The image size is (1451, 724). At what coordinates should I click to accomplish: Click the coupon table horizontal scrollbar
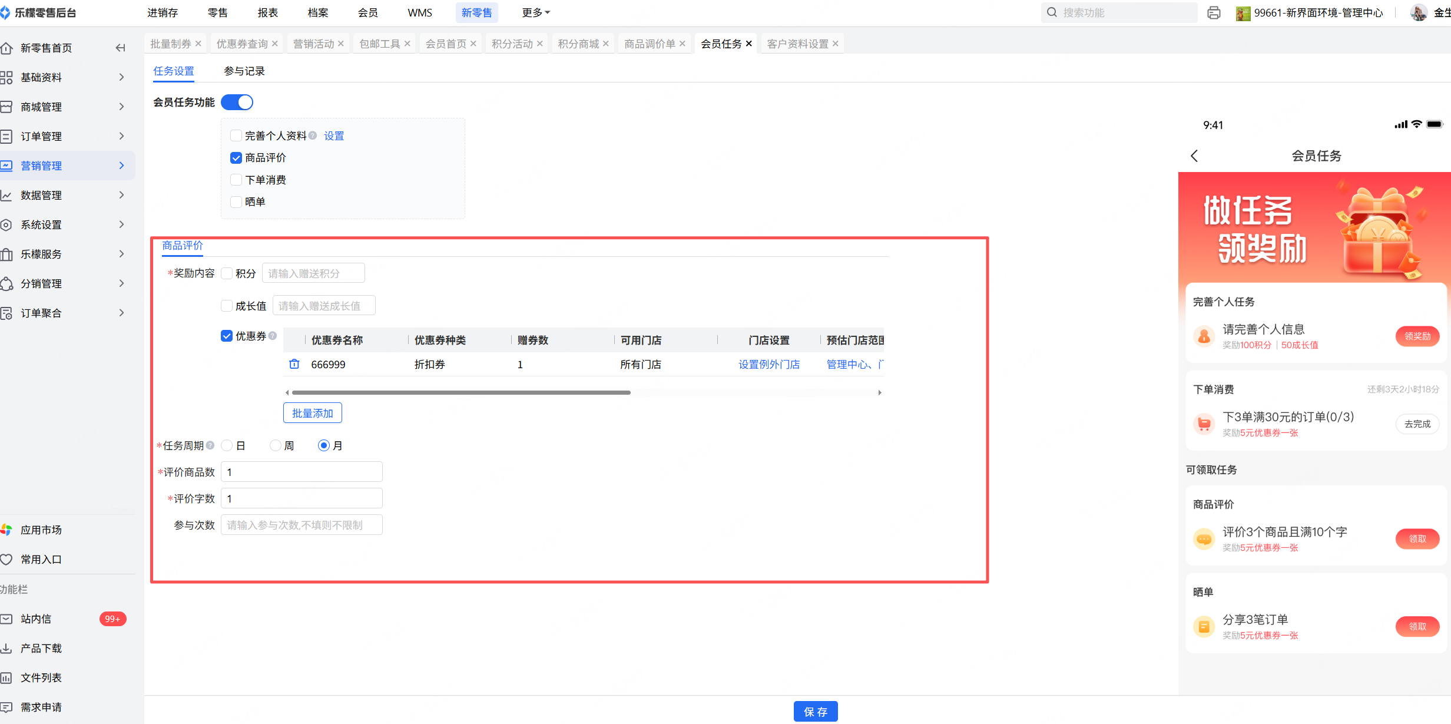pyautogui.click(x=461, y=392)
